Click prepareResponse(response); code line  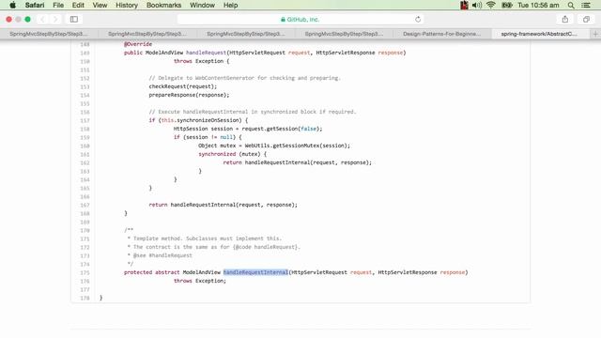coord(189,95)
